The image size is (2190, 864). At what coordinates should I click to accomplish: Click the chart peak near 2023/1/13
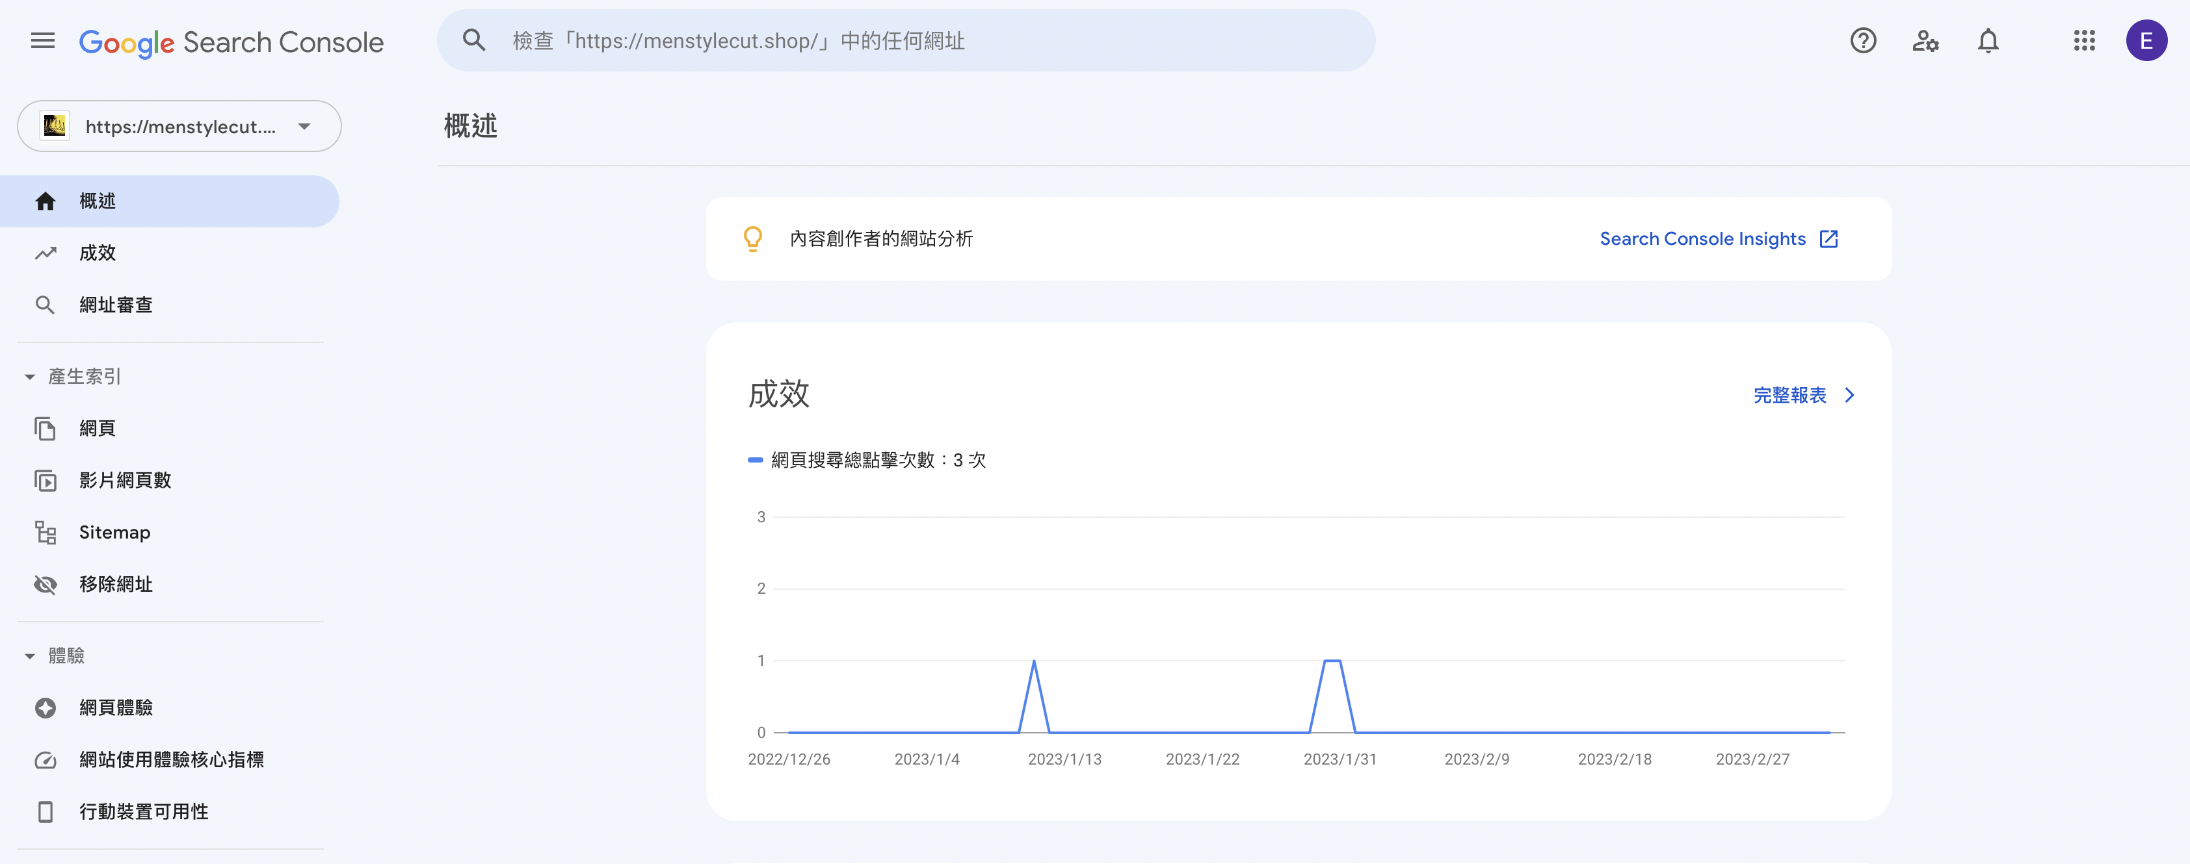click(1034, 661)
